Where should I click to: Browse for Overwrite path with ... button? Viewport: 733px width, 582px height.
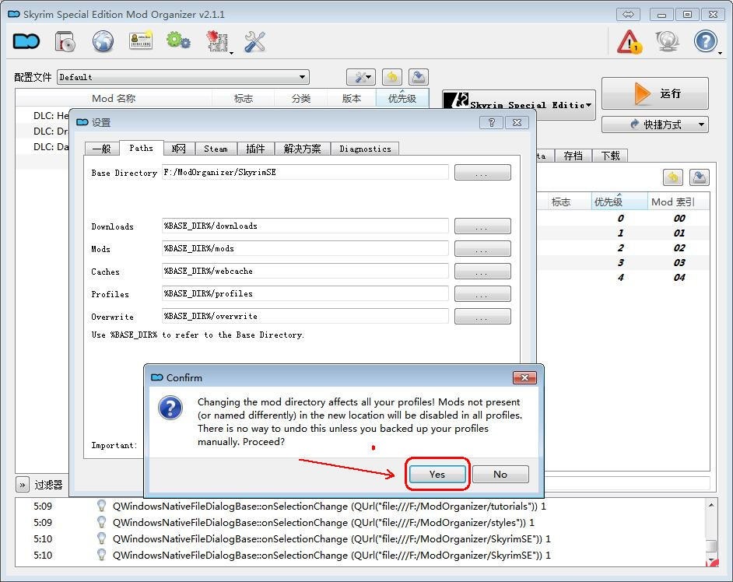pyautogui.click(x=482, y=316)
